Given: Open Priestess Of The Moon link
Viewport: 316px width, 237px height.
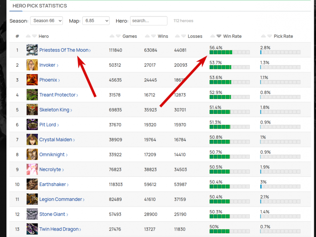Looking at the screenshot, I should point(65,50).
